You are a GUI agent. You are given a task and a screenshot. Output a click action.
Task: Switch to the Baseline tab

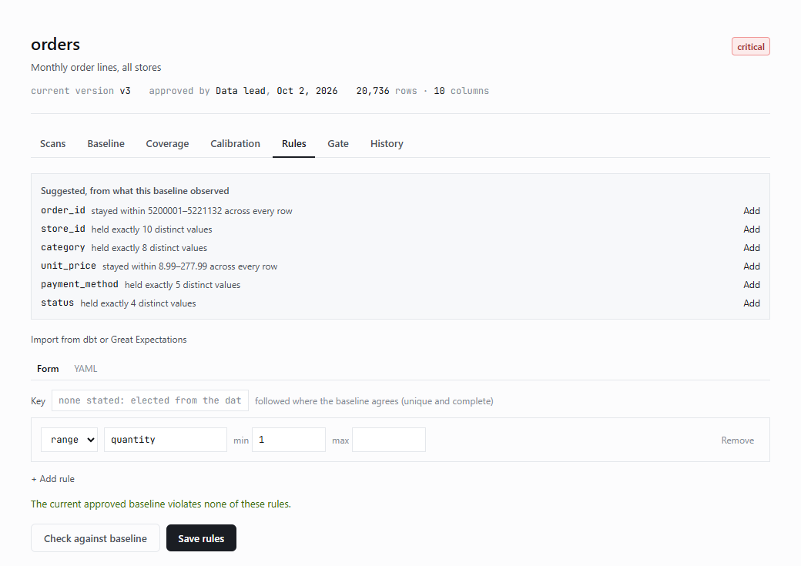pos(106,143)
